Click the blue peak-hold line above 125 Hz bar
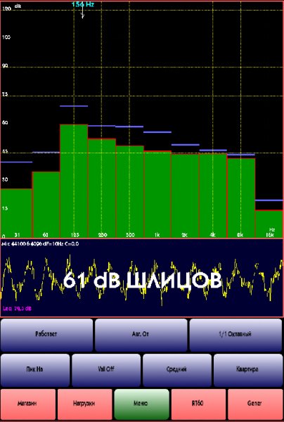This screenshot has height=422, width=284. (74, 106)
